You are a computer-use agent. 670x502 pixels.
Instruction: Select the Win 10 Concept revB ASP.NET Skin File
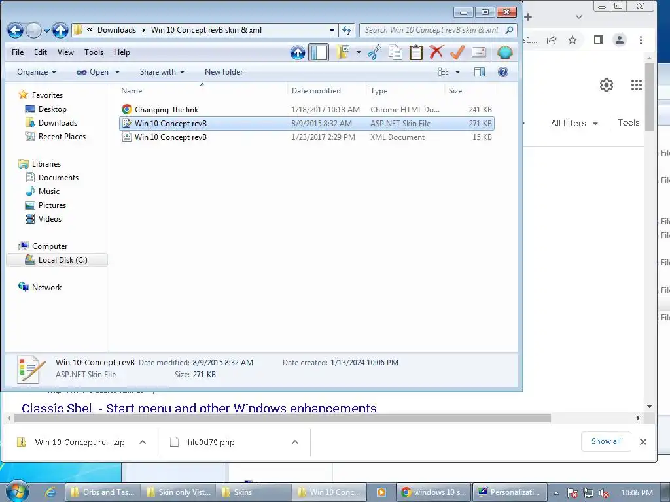306,124
